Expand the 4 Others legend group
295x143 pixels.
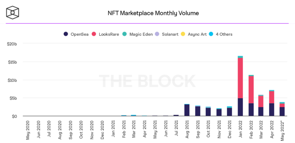[x=221, y=34]
